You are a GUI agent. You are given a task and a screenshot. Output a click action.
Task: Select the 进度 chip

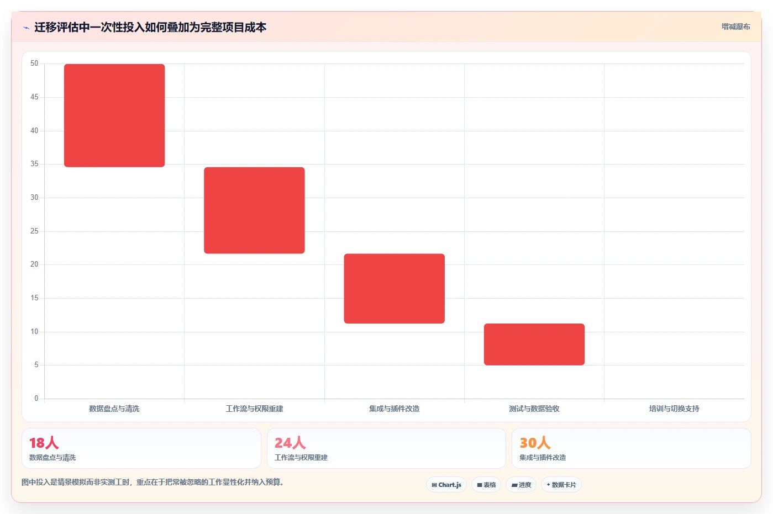point(521,485)
